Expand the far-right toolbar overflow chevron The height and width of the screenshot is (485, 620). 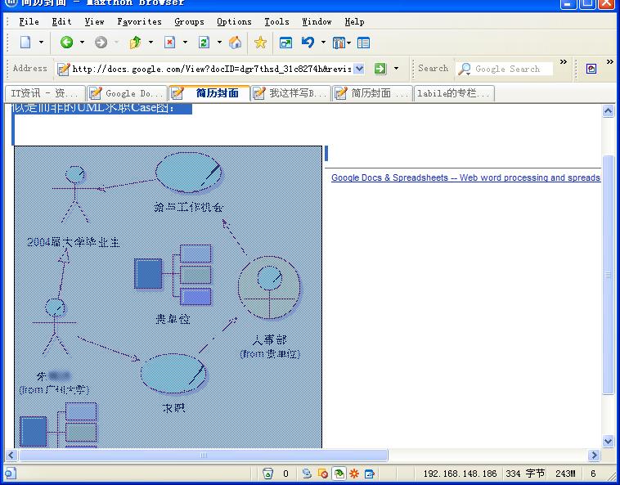(x=609, y=62)
